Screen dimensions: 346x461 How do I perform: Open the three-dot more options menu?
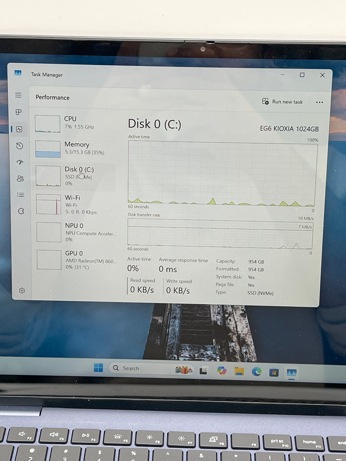click(x=319, y=102)
